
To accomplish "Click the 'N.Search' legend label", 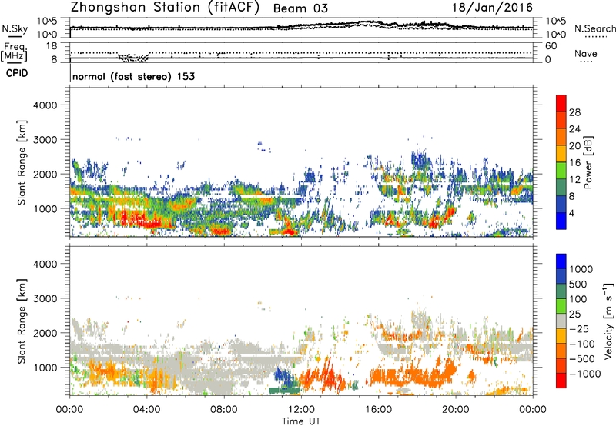I will coord(594,28).
